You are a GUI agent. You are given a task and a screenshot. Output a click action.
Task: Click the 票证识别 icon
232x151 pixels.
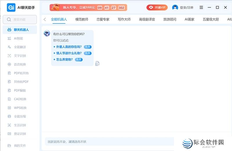tap(9, 134)
